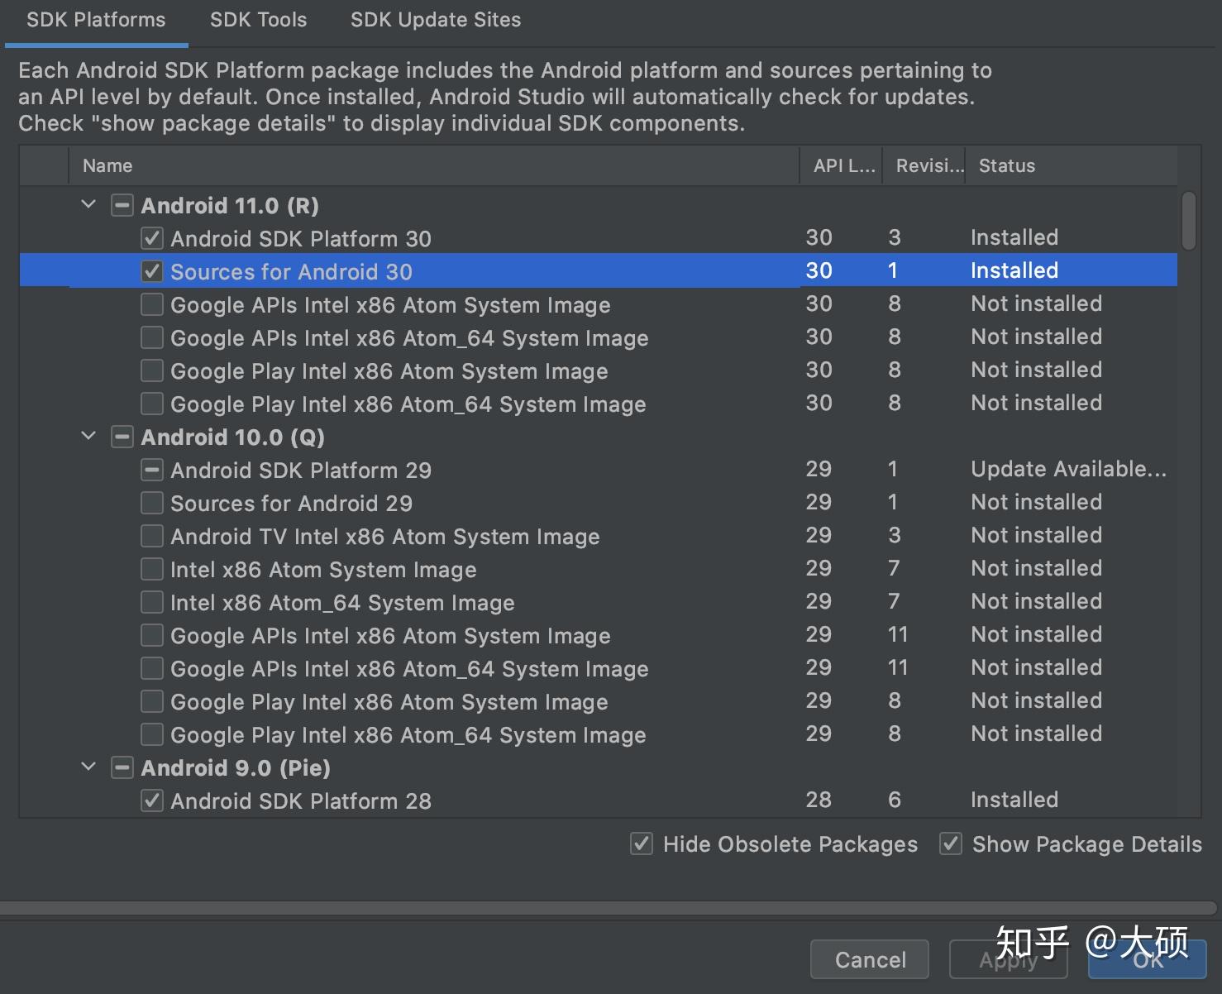The width and height of the screenshot is (1222, 994).
Task: Disable Show Package Details checkbox
Action: [x=951, y=843]
